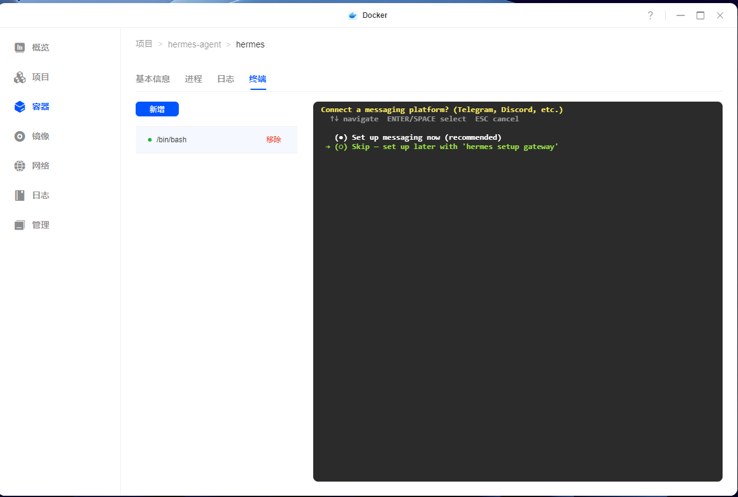Viewport: 738px width, 497px height.
Task: Click the Management (管理) sidebar icon
Action: pos(20,225)
